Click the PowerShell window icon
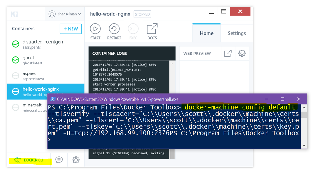311x175 pixels. point(53,99)
